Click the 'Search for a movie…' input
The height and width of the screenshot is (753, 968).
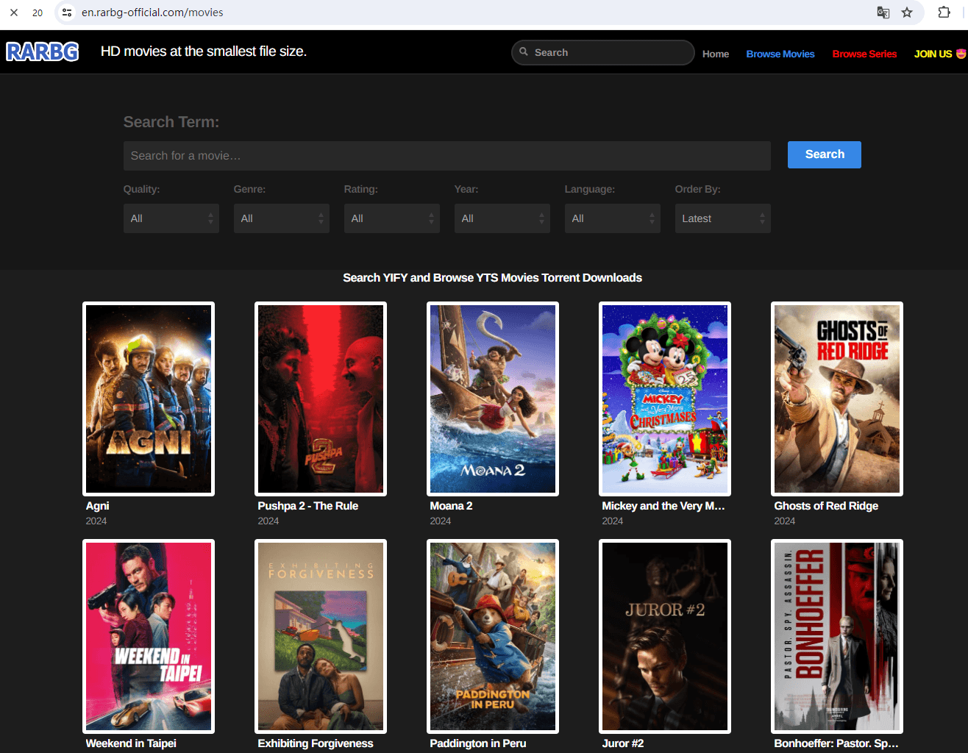click(x=447, y=156)
